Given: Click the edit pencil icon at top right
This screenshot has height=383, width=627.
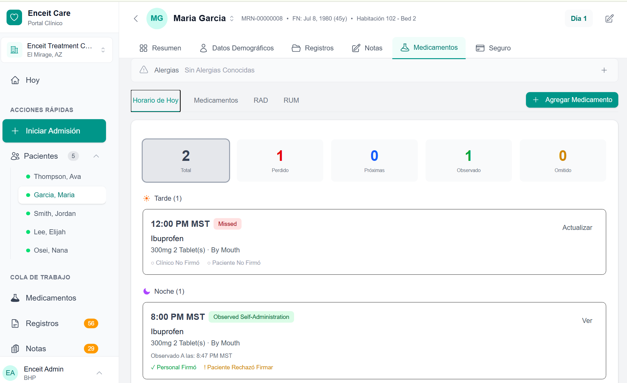Looking at the screenshot, I should click(x=609, y=19).
